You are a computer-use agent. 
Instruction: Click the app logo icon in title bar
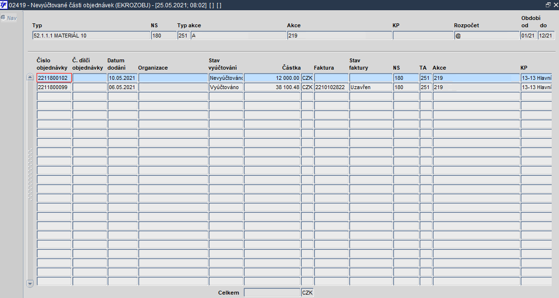coord(4,5)
